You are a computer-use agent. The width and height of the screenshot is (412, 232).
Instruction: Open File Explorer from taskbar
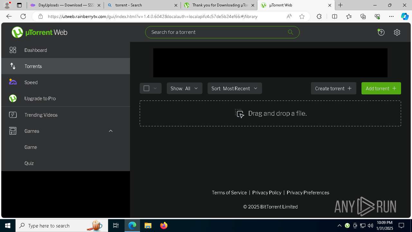(148, 226)
